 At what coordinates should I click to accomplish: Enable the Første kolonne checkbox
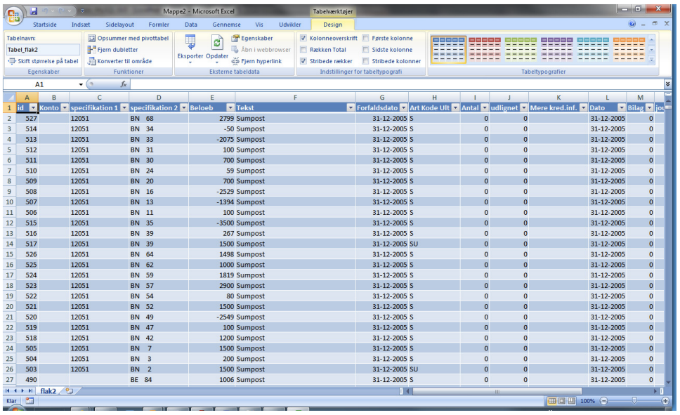[x=365, y=38]
